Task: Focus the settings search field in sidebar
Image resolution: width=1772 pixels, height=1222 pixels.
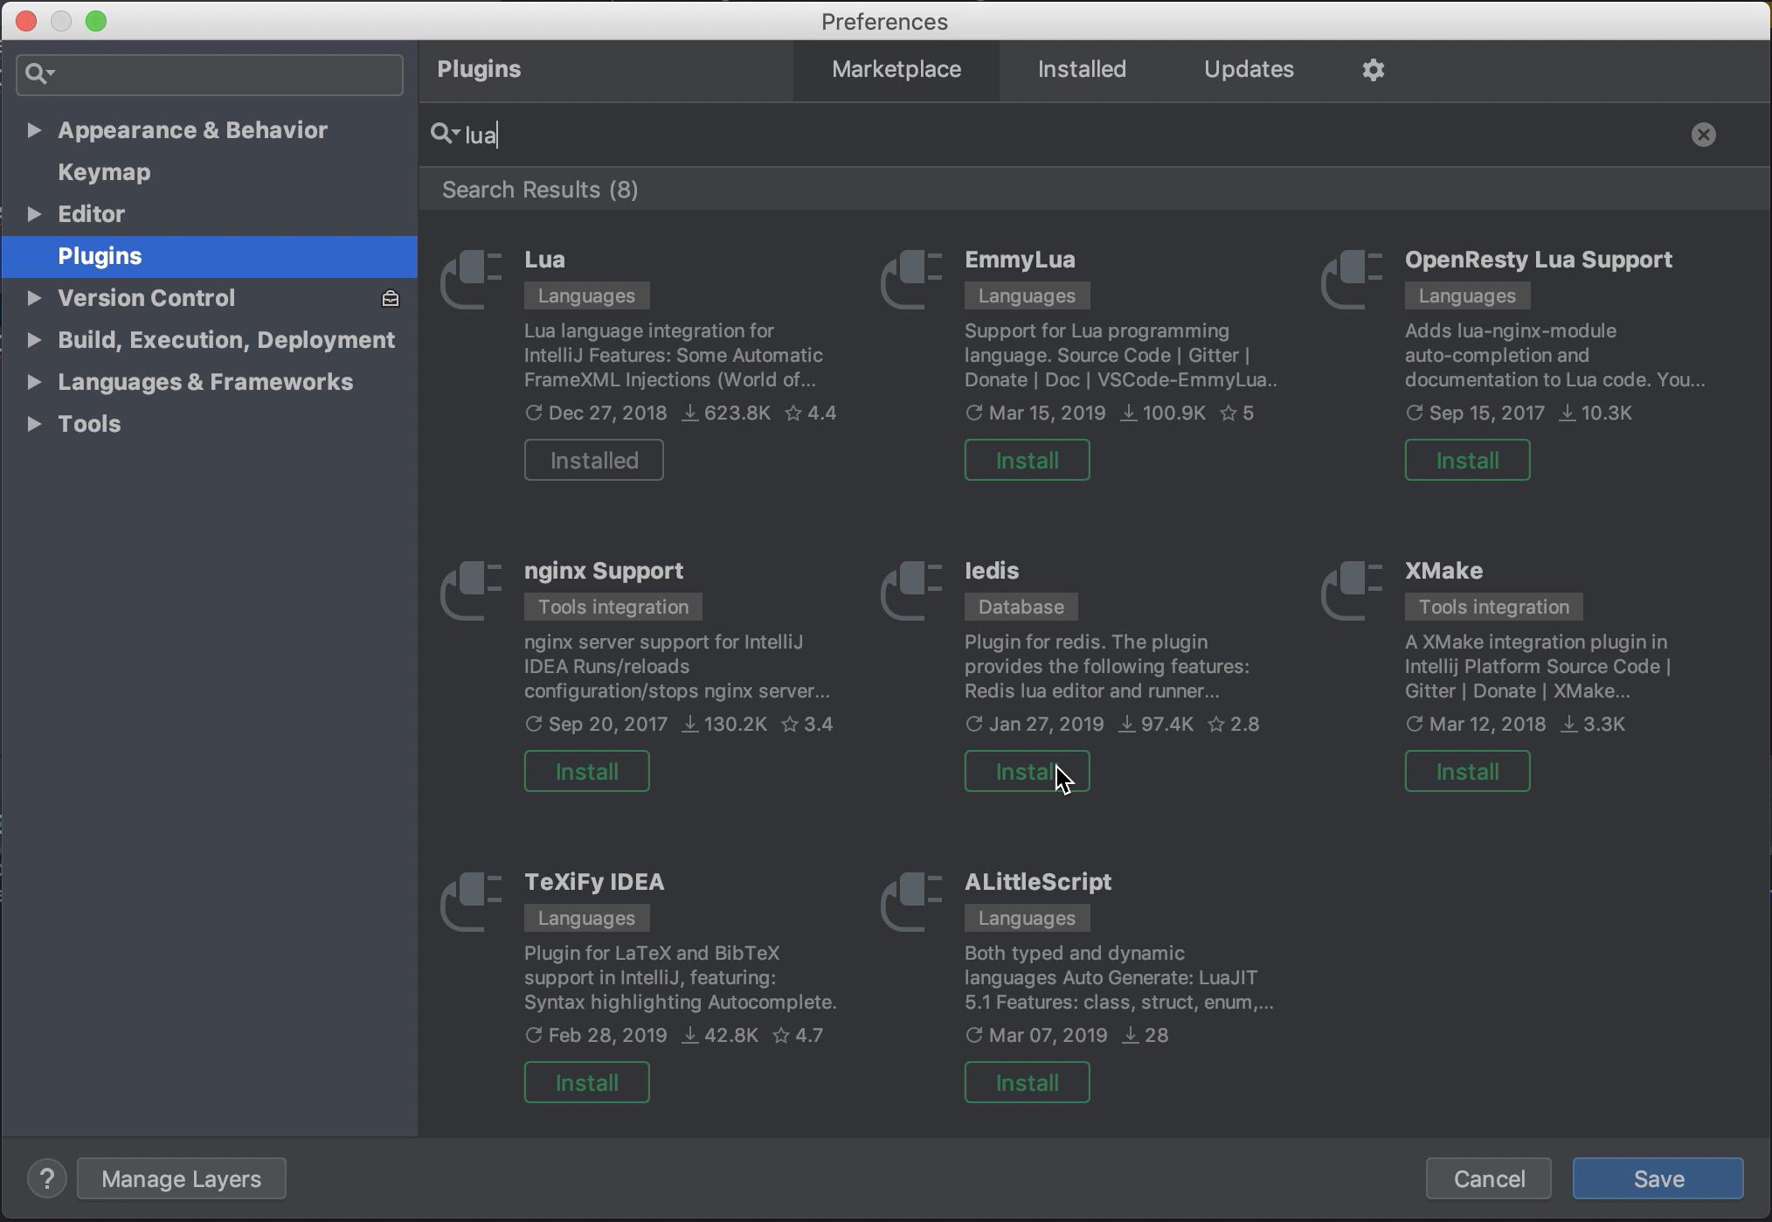Action: tap(210, 74)
